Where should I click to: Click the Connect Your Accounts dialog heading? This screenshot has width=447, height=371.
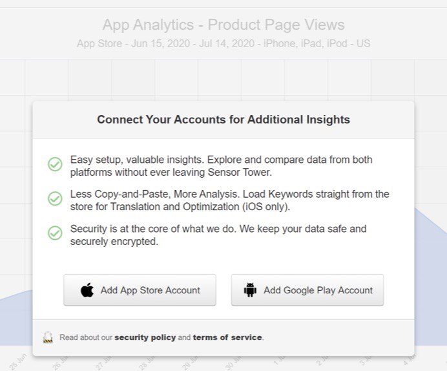pyautogui.click(x=224, y=120)
